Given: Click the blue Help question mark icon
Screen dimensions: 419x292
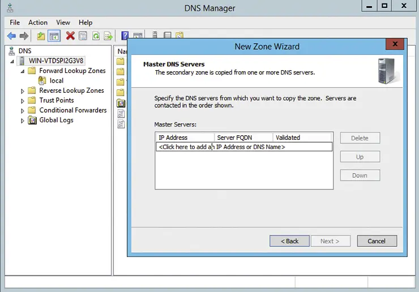Looking at the screenshot, I should [125, 36].
